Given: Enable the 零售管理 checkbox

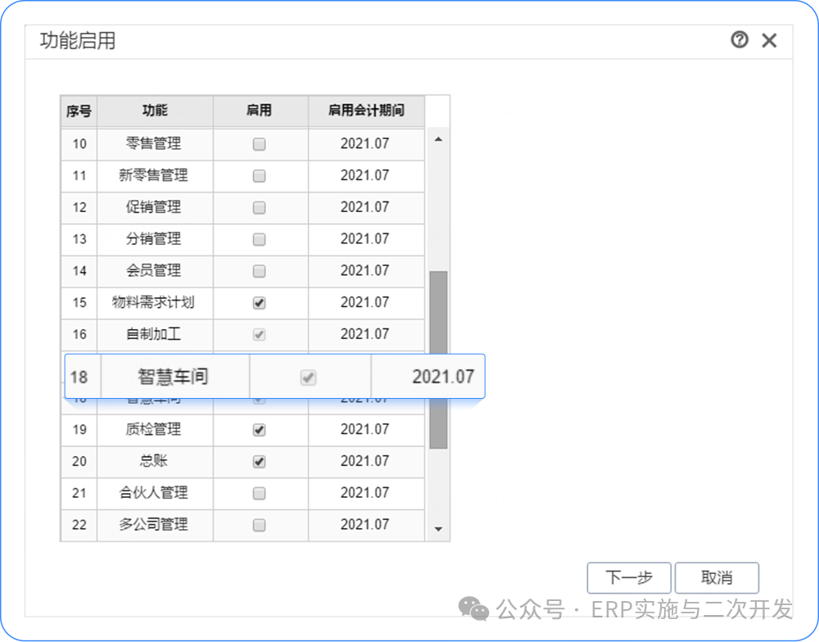Looking at the screenshot, I should tap(260, 144).
